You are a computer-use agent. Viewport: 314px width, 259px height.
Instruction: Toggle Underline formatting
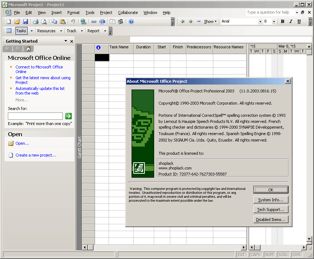299,21
